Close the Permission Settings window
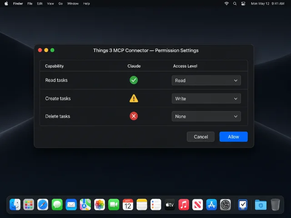This screenshot has width=291, height=218. [40, 50]
